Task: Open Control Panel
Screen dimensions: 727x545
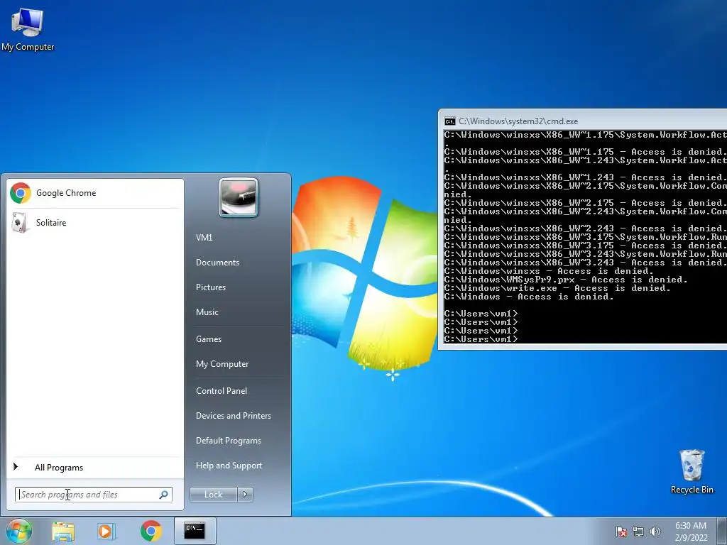Action: (222, 391)
